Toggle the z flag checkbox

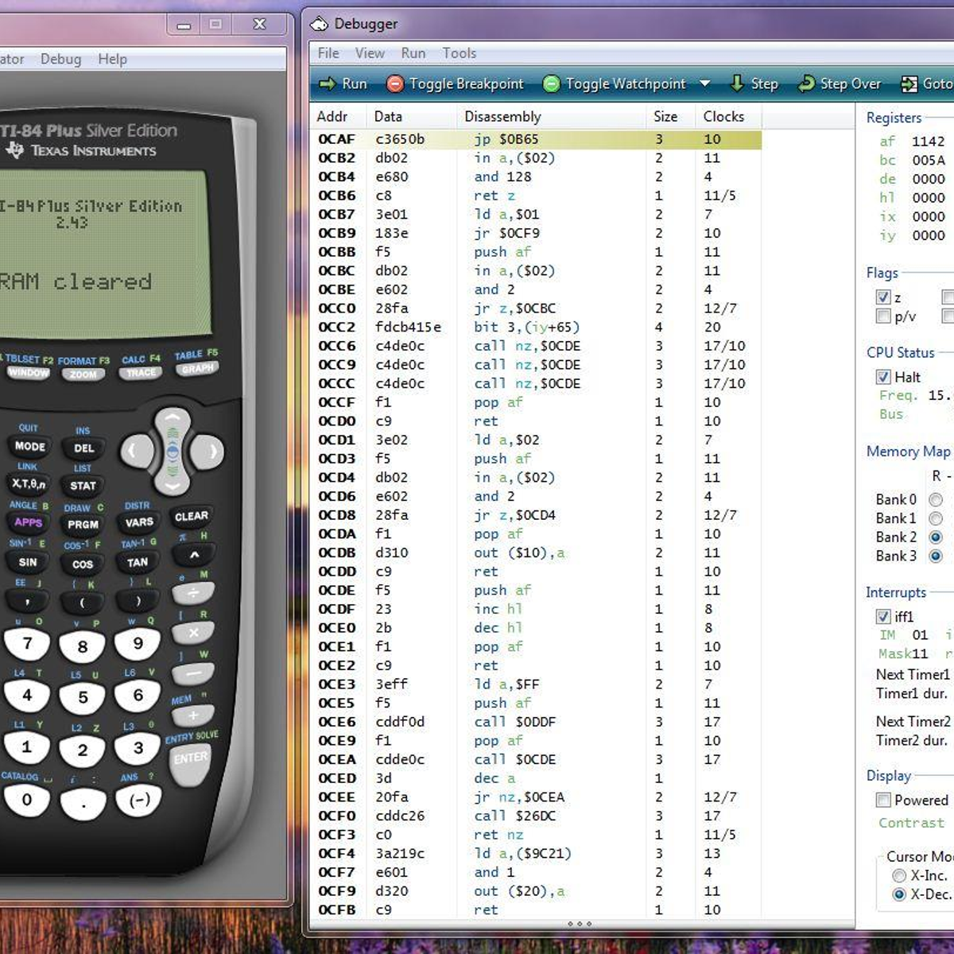[x=883, y=297]
